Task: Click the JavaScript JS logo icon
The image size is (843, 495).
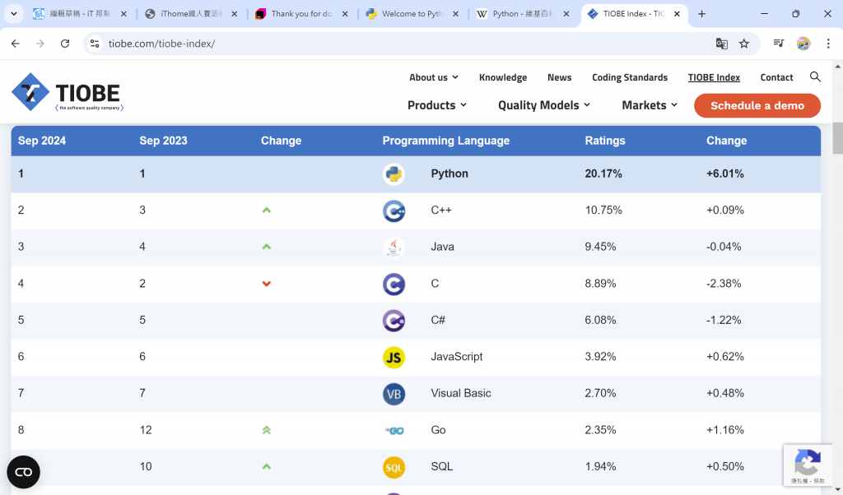Action: (x=394, y=357)
